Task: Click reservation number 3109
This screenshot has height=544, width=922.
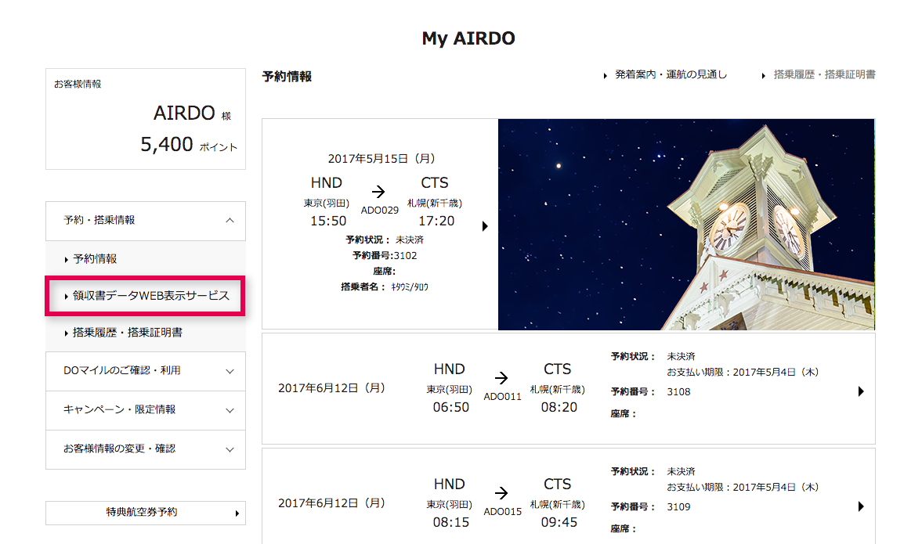Action: pyautogui.click(x=678, y=507)
